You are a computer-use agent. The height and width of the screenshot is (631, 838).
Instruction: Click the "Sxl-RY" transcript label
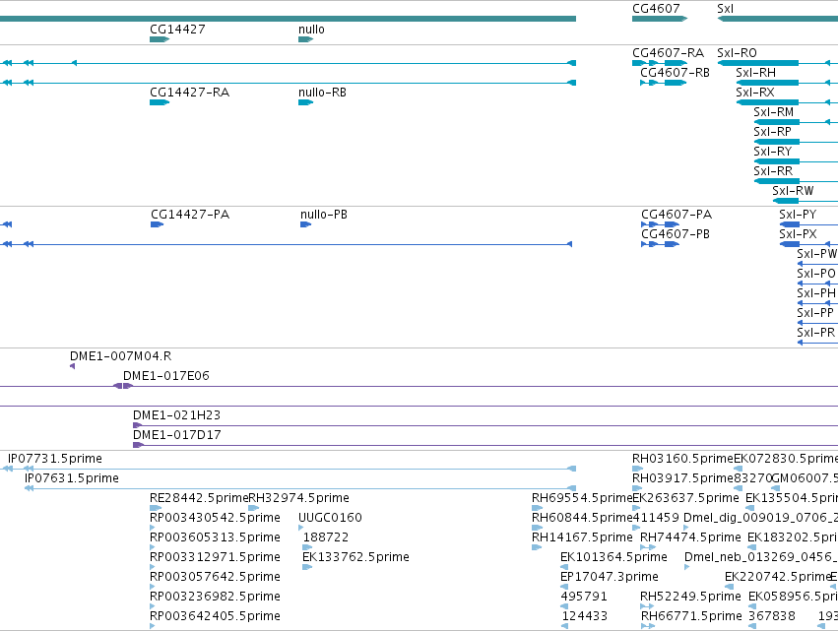772,152
